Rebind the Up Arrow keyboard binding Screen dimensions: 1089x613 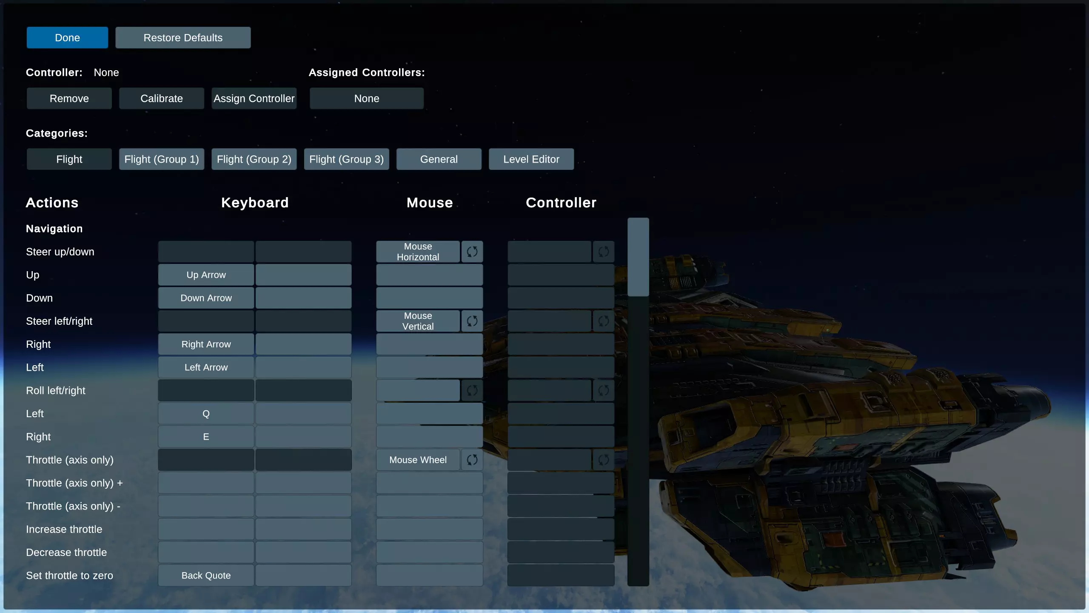click(206, 275)
